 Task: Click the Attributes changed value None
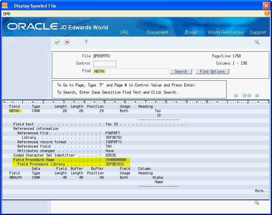coord(110,151)
